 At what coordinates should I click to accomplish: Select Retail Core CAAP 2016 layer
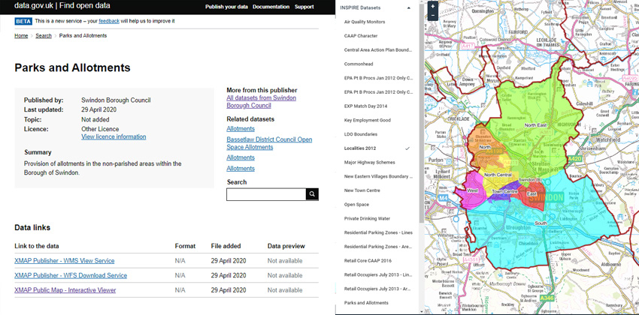coord(368,260)
